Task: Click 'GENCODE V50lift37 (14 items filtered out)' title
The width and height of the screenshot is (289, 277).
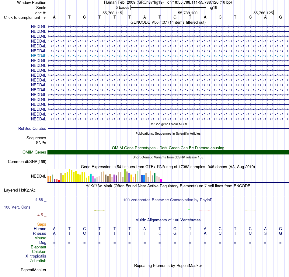Action: point(168,22)
